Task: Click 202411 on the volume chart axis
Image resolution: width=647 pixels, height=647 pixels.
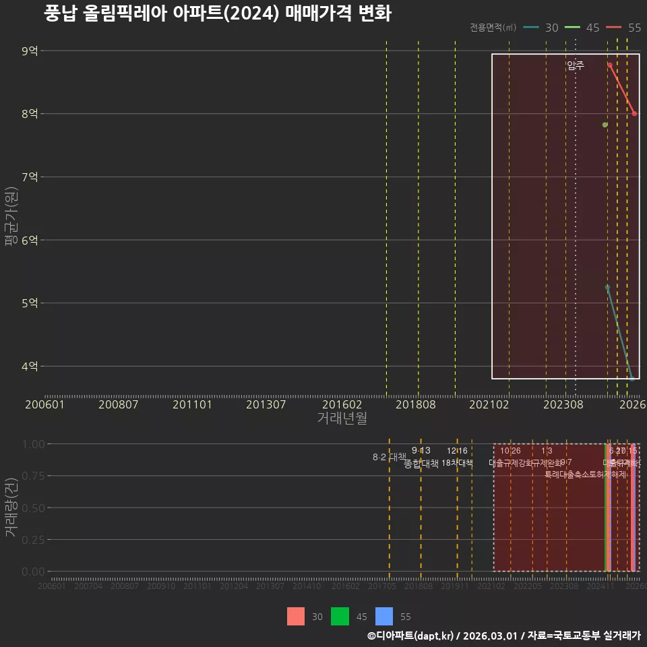Action: click(x=600, y=586)
